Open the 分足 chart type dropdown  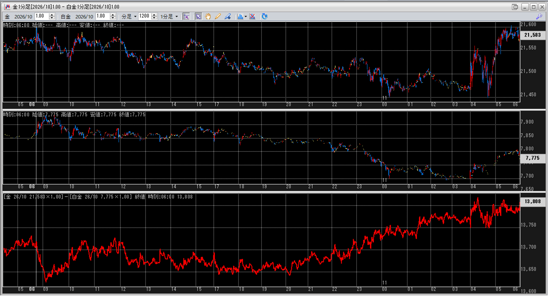[x=129, y=17]
